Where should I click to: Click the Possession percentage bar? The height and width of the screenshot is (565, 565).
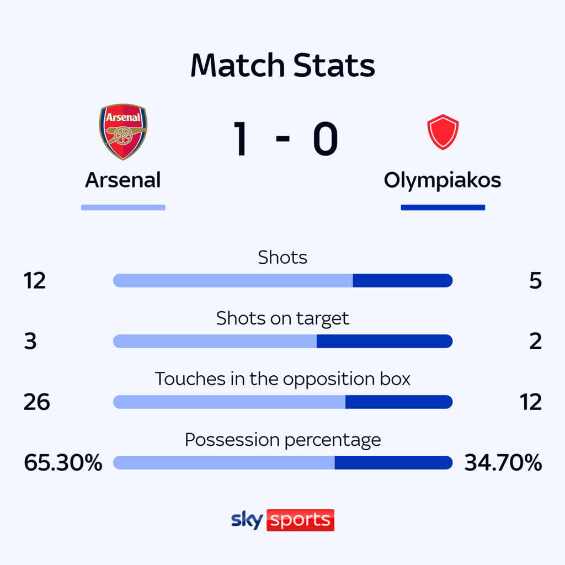[282, 463]
